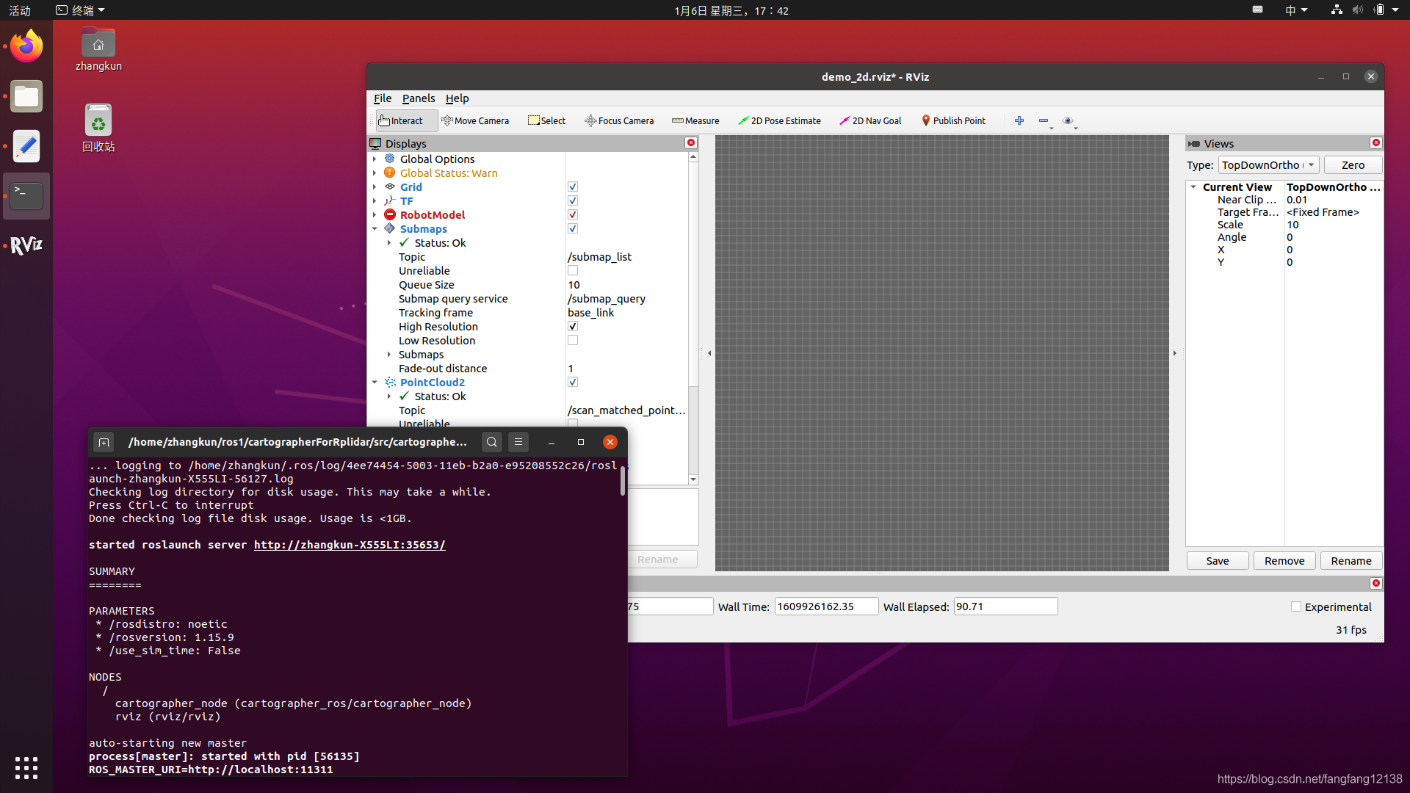Click the Save view button
1410x793 pixels.
click(1218, 560)
